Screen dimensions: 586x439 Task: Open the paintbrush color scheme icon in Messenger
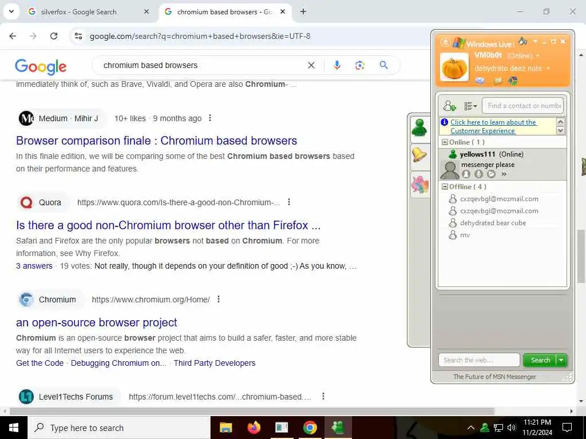[523, 41]
